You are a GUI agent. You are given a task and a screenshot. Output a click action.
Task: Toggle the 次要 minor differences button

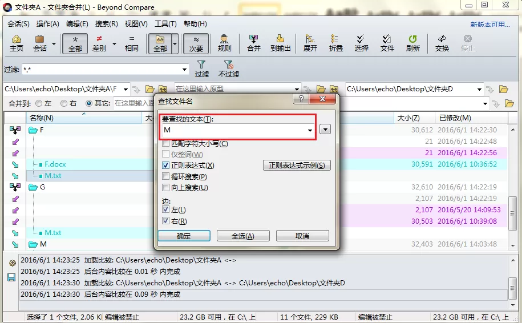(196, 43)
